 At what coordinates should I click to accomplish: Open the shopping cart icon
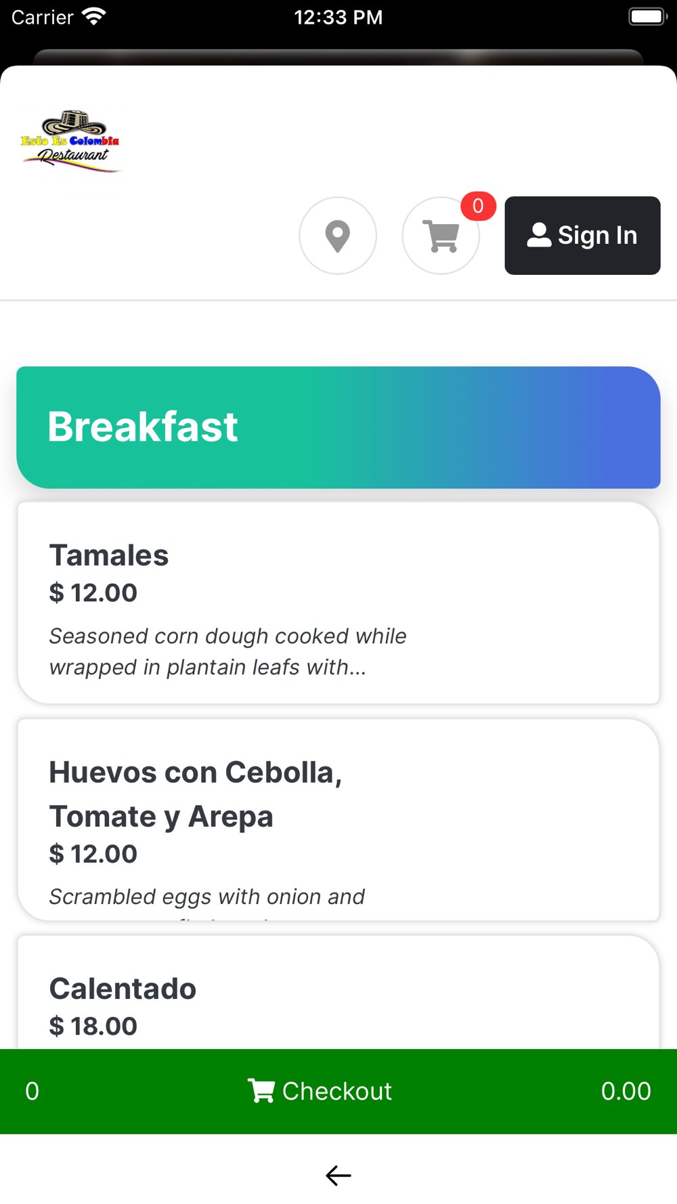click(x=441, y=236)
